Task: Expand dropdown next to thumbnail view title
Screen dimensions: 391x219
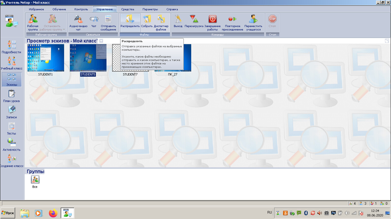Action: coord(101,41)
